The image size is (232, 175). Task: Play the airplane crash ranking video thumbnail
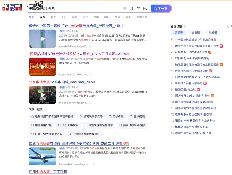[43, 156]
